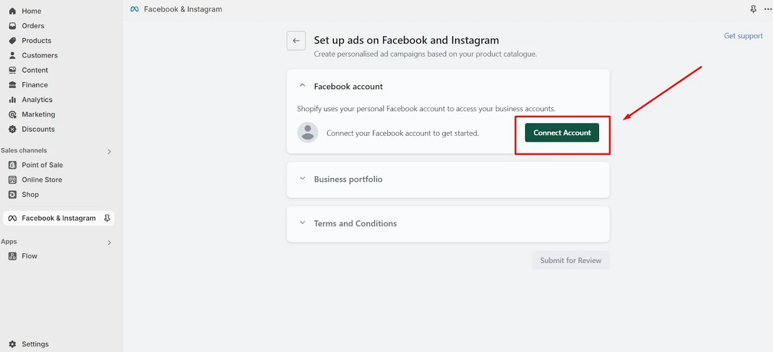Click the Online Store icon

click(13, 180)
